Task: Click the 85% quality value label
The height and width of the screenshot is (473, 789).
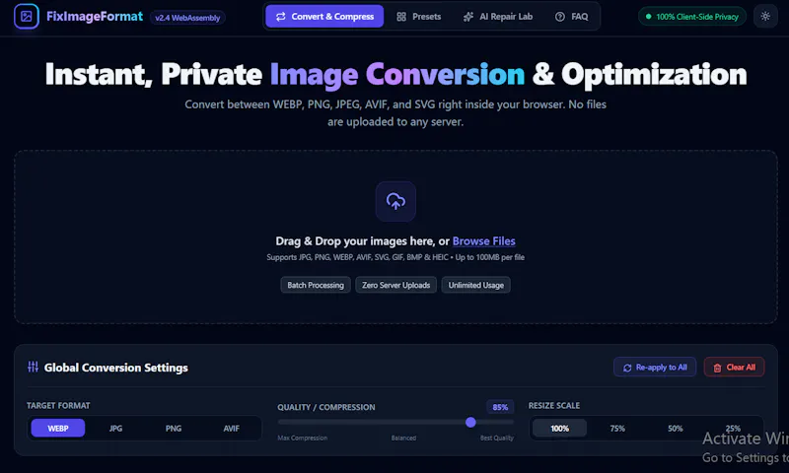Action: click(x=500, y=407)
